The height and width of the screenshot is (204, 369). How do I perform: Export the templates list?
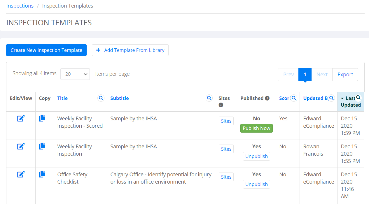(x=345, y=75)
